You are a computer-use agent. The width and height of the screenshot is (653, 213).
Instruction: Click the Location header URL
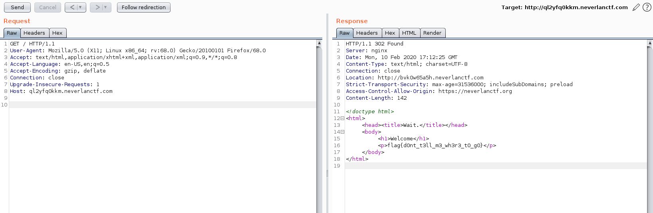coord(431,78)
